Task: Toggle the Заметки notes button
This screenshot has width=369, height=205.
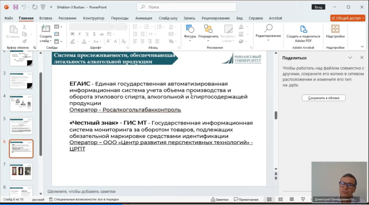Action: click(219, 199)
